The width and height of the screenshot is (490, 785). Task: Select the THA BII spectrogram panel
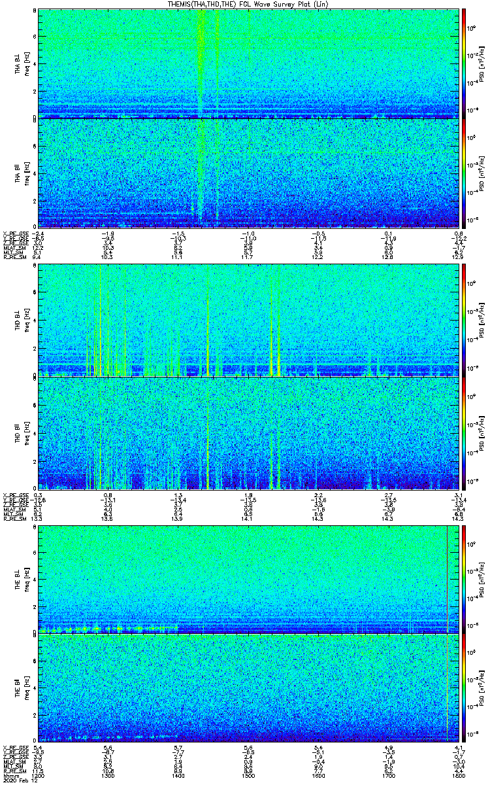coord(248,172)
